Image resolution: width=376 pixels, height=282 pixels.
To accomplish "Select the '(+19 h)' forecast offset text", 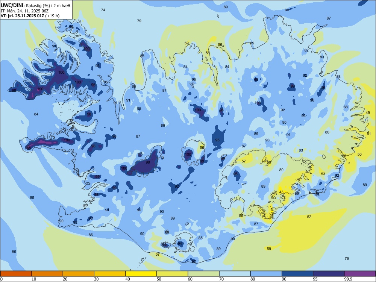I will pyautogui.click(x=52, y=16).
